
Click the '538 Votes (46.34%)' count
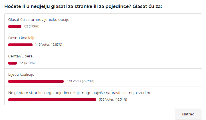tap(113, 100)
